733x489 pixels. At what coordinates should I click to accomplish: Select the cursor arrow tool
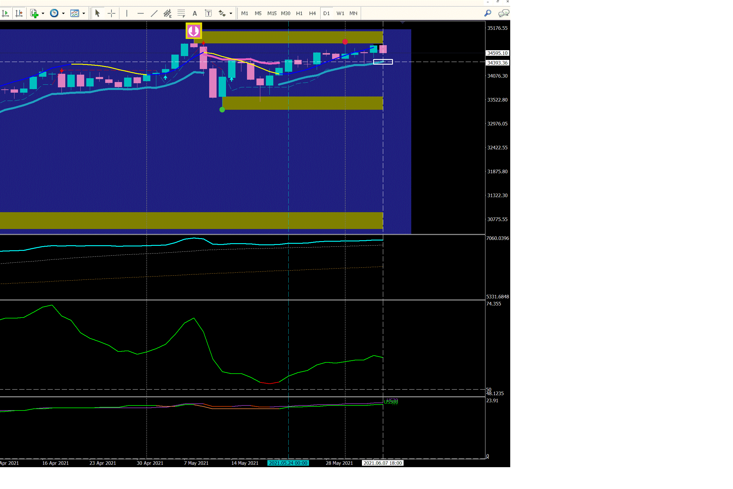coord(97,13)
